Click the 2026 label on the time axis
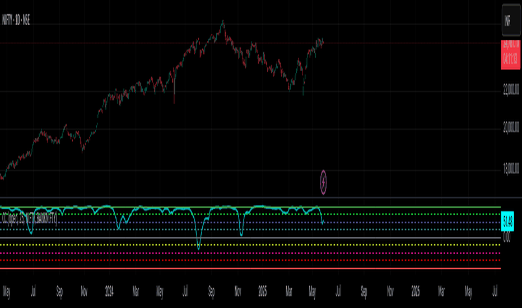 pyautogui.click(x=416, y=292)
